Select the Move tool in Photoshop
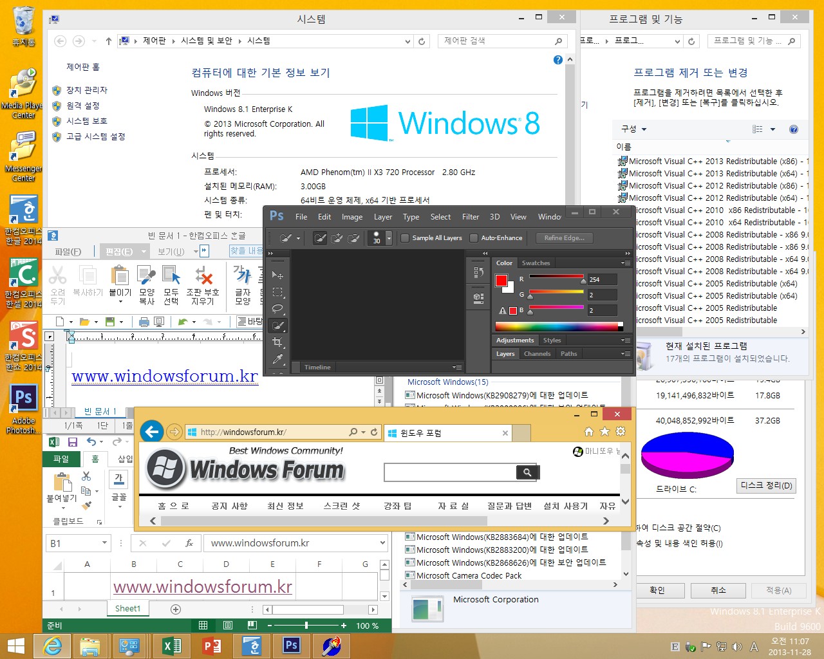This screenshot has height=659, width=824. coord(277,275)
